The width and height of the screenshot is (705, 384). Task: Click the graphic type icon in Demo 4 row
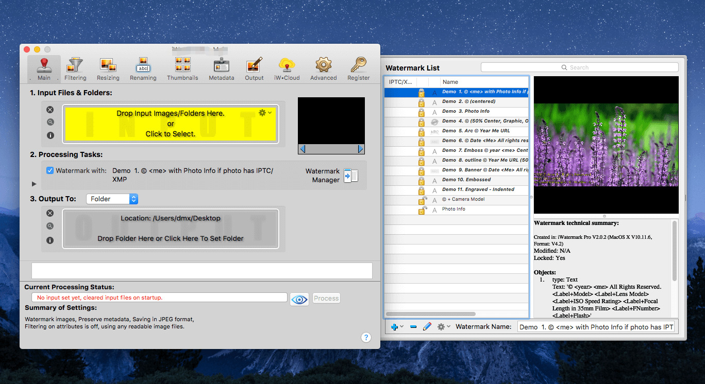[434, 121]
